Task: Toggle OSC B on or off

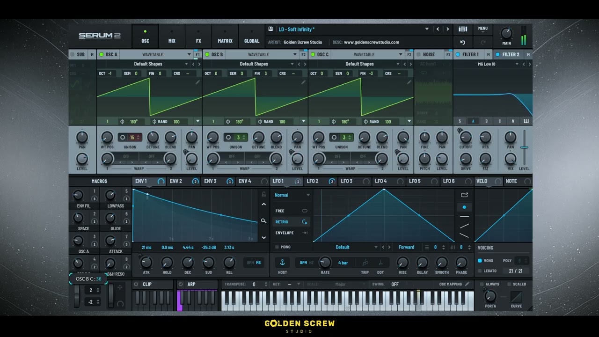Action: pyautogui.click(x=207, y=54)
